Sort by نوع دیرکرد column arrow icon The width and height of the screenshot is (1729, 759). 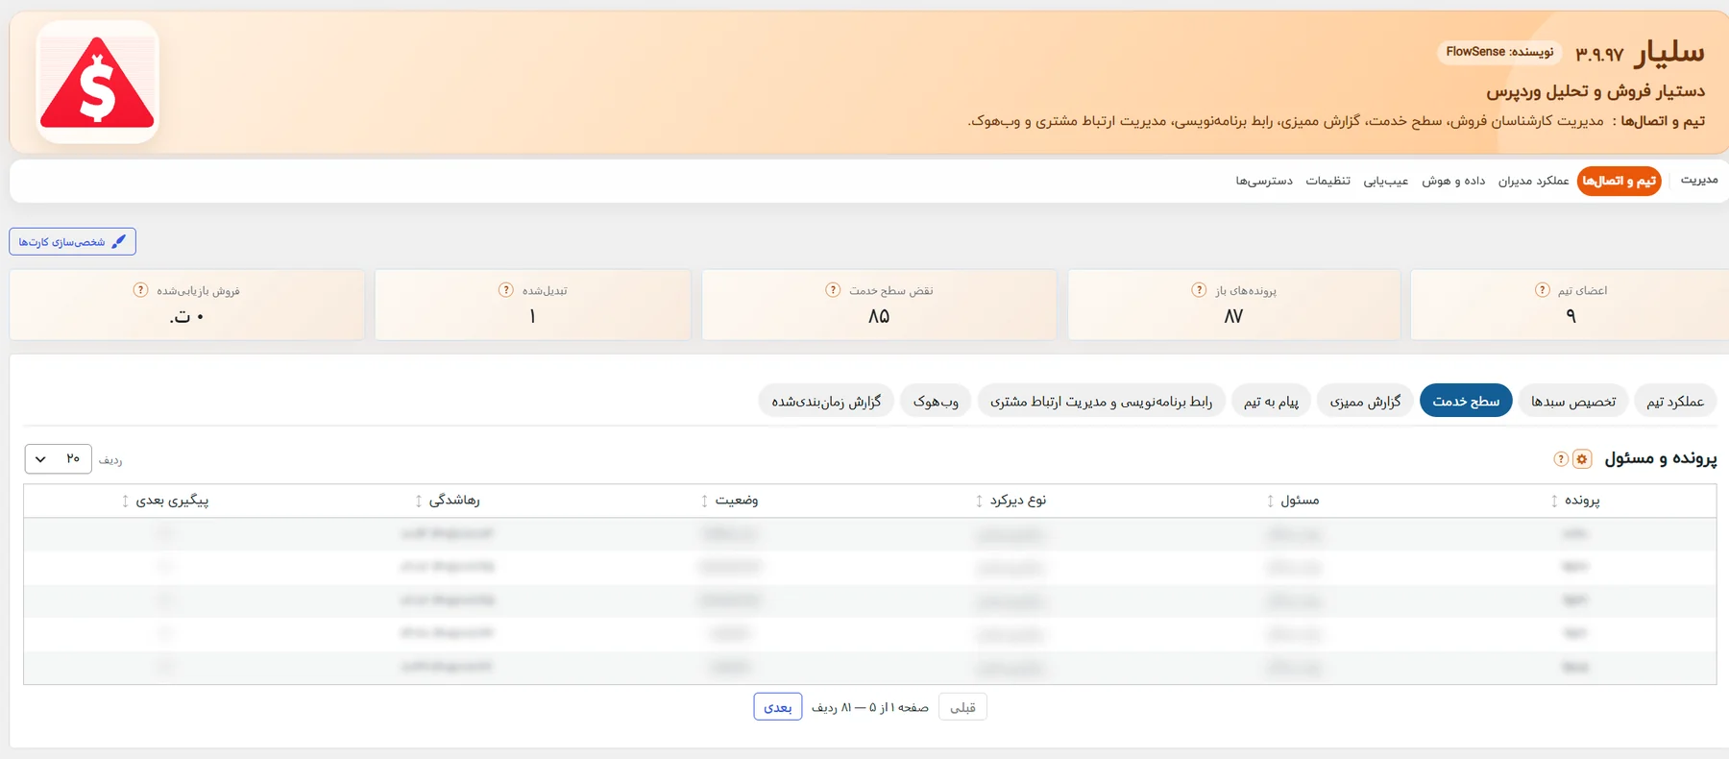click(979, 501)
